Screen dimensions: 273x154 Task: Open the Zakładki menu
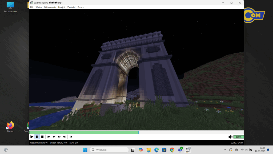pyautogui.click(x=71, y=7)
